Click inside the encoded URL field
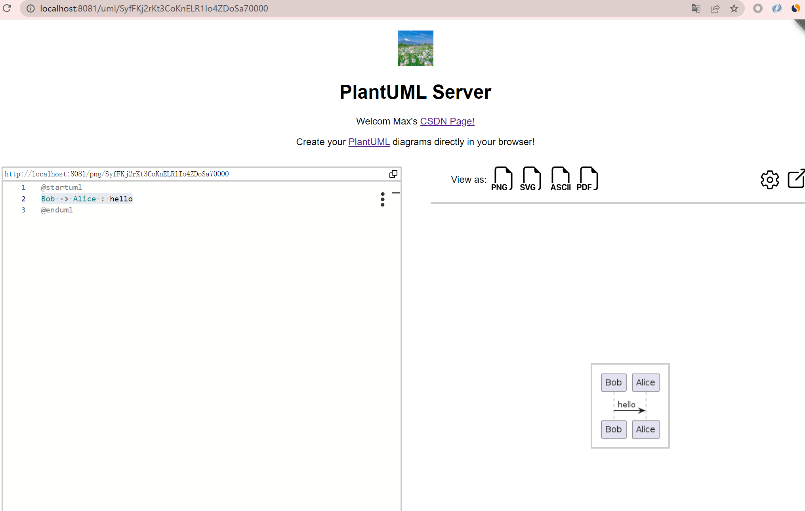This screenshot has width=805, height=511. (158, 174)
